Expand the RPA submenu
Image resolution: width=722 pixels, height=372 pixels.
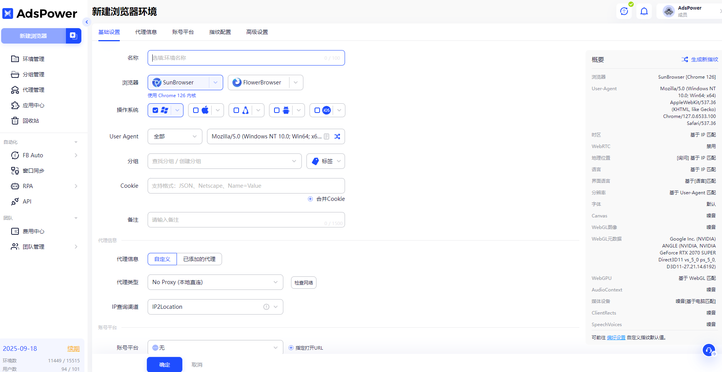76,186
